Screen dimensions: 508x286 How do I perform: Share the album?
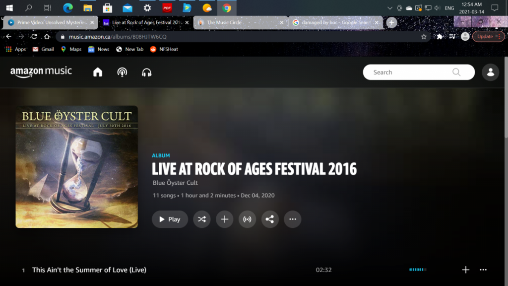point(270,219)
